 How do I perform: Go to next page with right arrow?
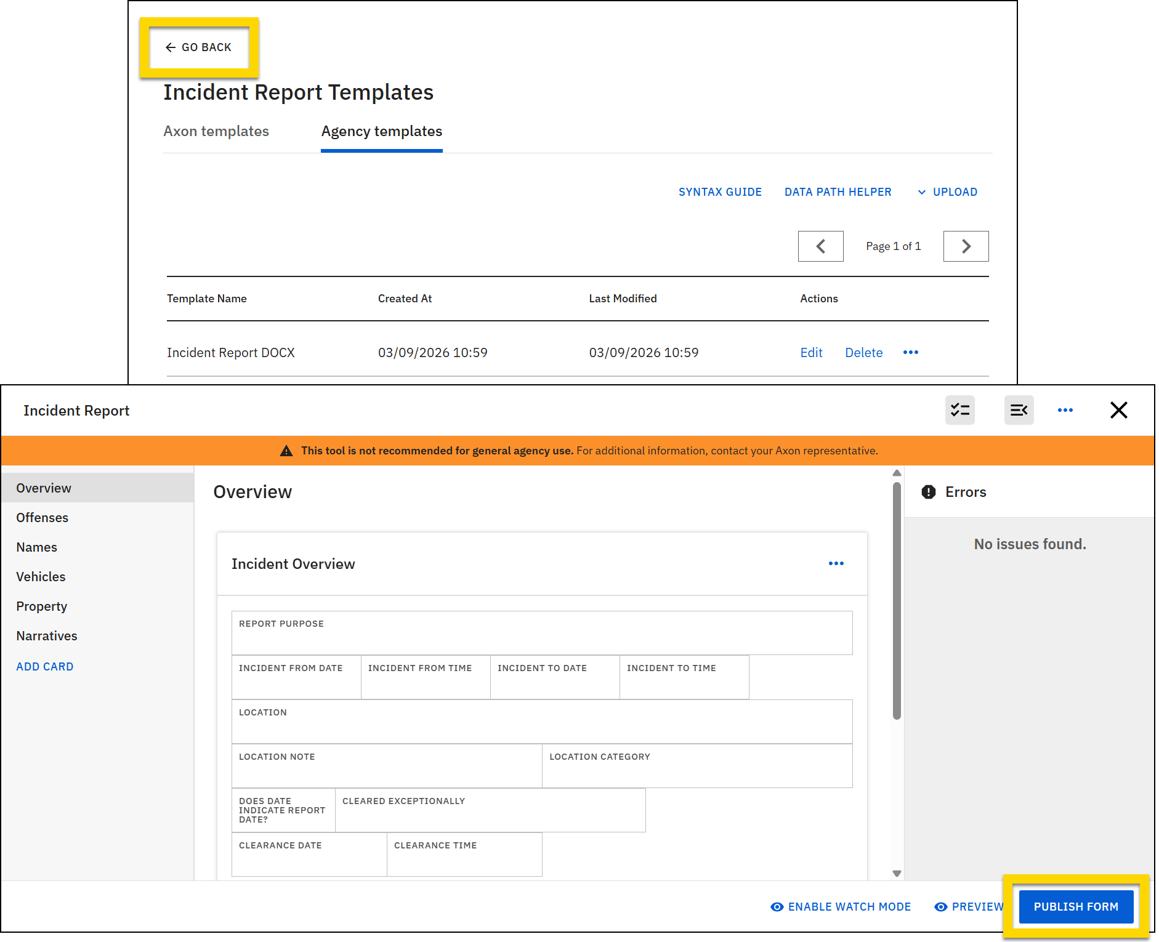(966, 246)
